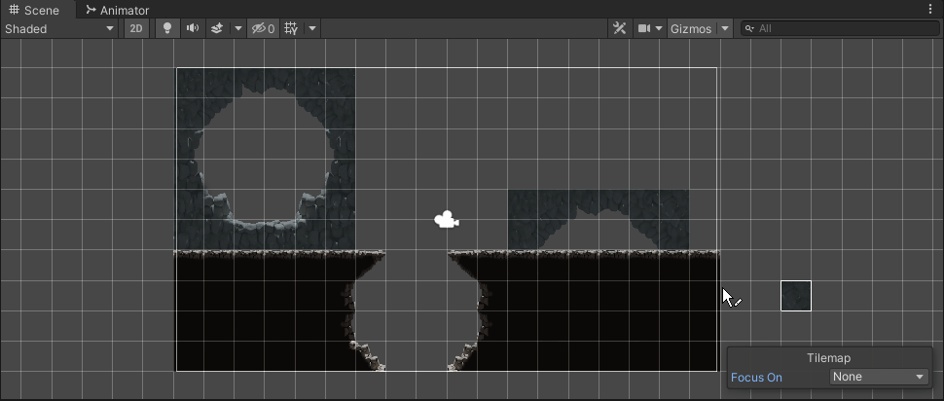The image size is (944, 401).
Task: Toggle scene effects layers icon
Action: 217,28
